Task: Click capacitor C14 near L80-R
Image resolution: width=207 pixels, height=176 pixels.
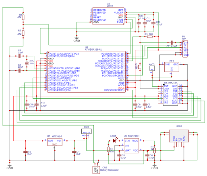Action: (139, 23)
